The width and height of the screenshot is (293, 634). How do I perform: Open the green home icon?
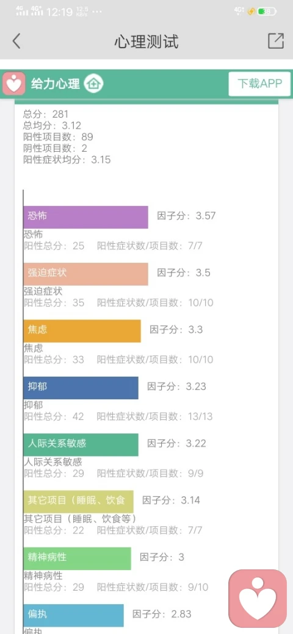93,84
